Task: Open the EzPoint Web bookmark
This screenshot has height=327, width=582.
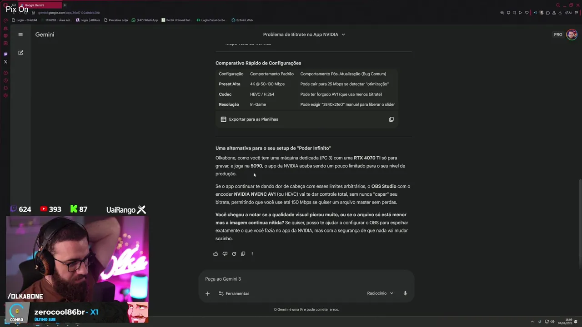Action: pos(242,20)
